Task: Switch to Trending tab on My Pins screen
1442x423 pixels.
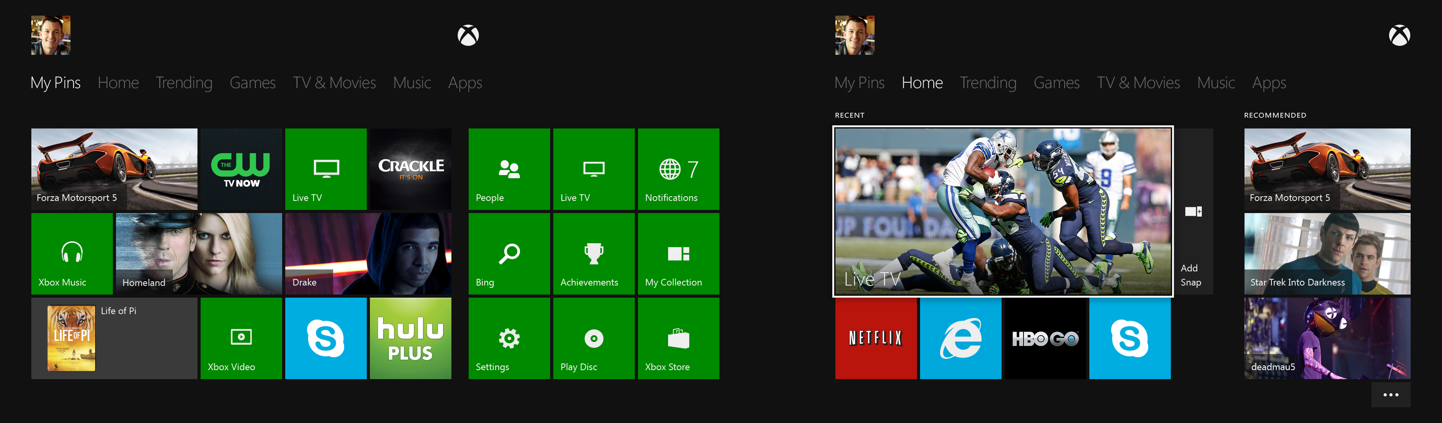Action: [184, 83]
